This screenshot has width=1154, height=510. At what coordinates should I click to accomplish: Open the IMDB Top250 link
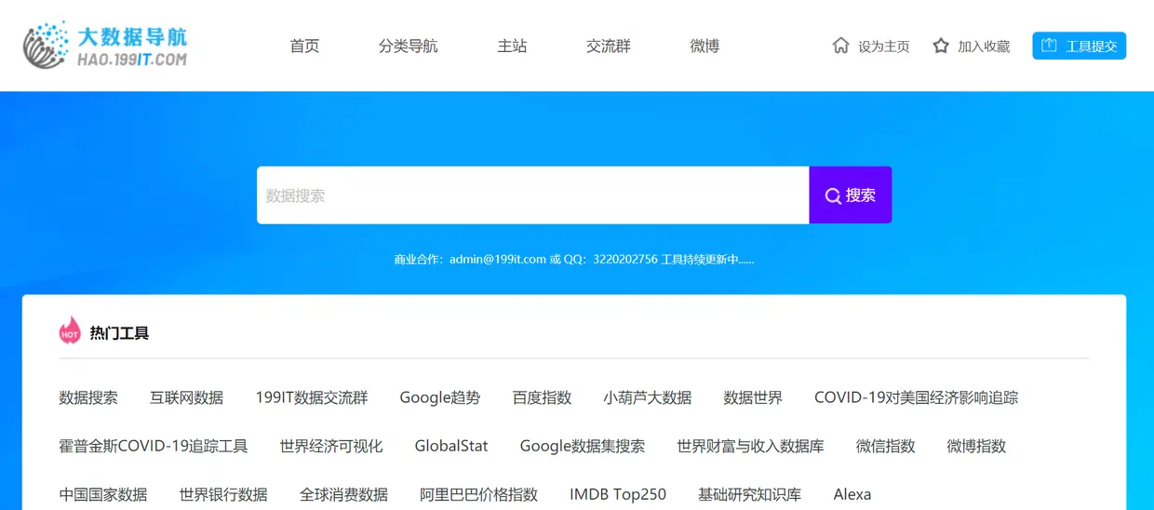(618, 494)
